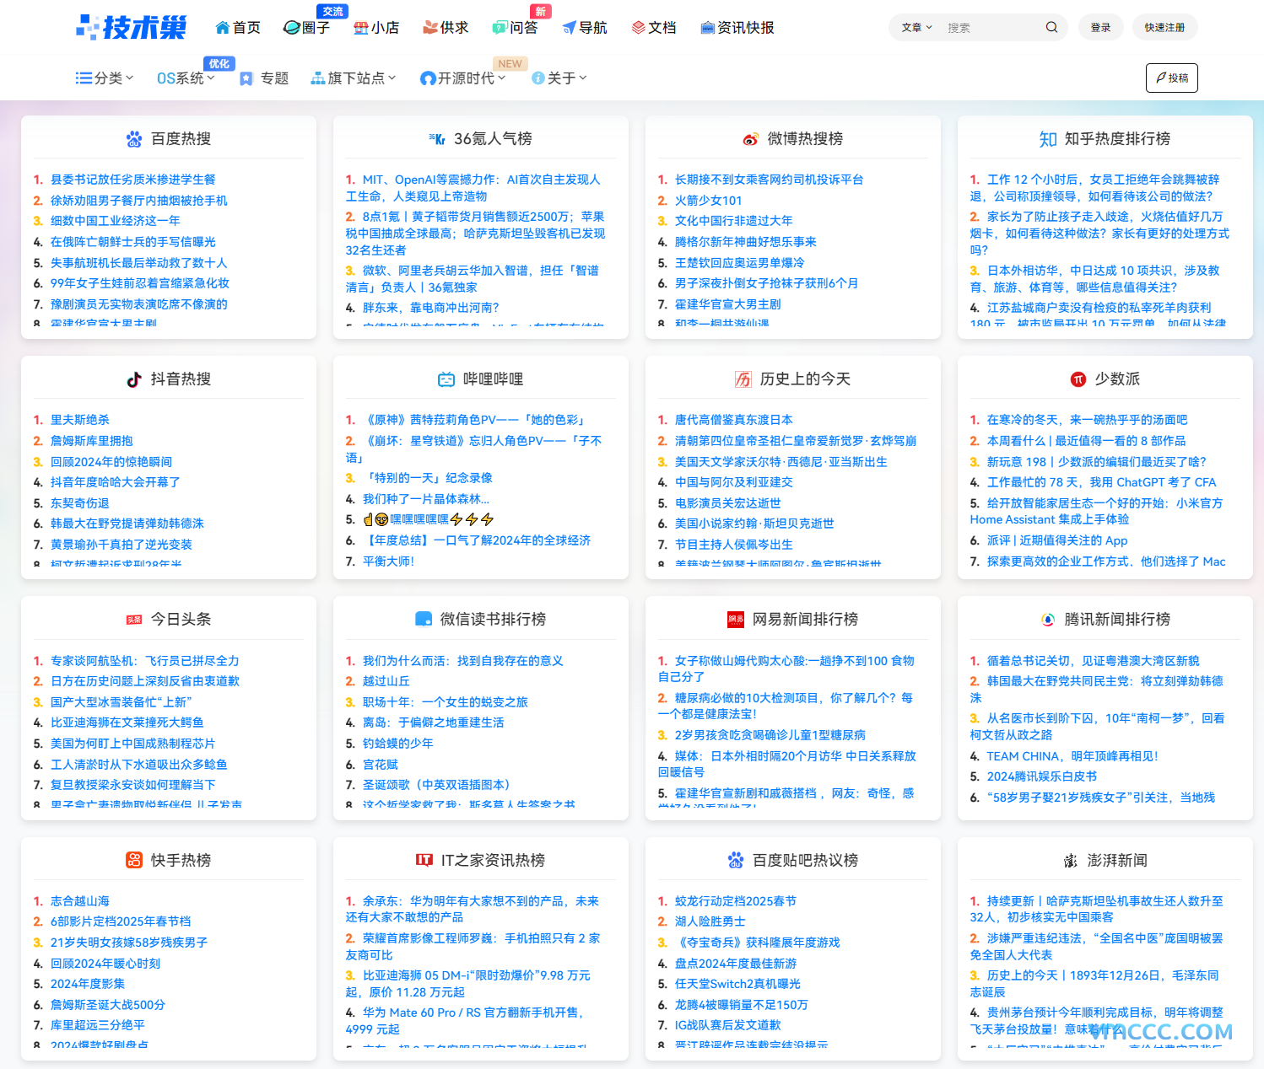Expand the OS系统 dropdown menu
Screen dimensions: 1264x1069
[x=186, y=78]
